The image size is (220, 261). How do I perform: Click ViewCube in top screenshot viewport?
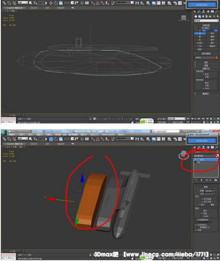click(184, 18)
